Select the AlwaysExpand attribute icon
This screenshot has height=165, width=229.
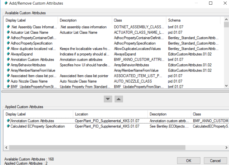[x=8, y=54]
